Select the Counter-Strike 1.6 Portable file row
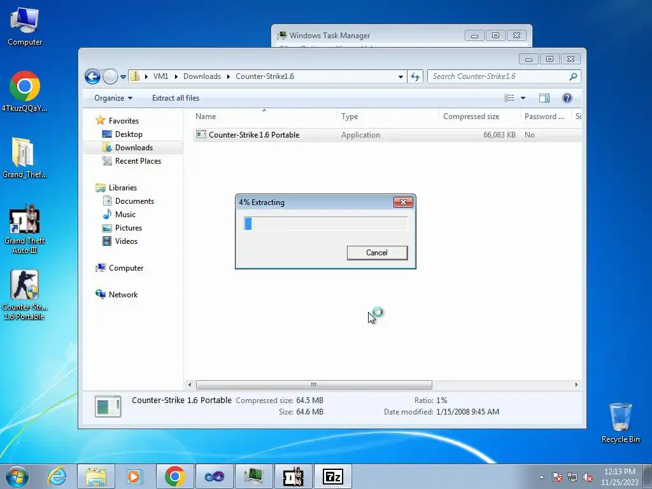The width and height of the screenshot is (652, 489). (x=387, y=135)
